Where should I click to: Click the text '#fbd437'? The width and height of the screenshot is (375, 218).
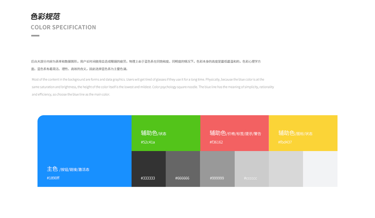pos(285,142)
